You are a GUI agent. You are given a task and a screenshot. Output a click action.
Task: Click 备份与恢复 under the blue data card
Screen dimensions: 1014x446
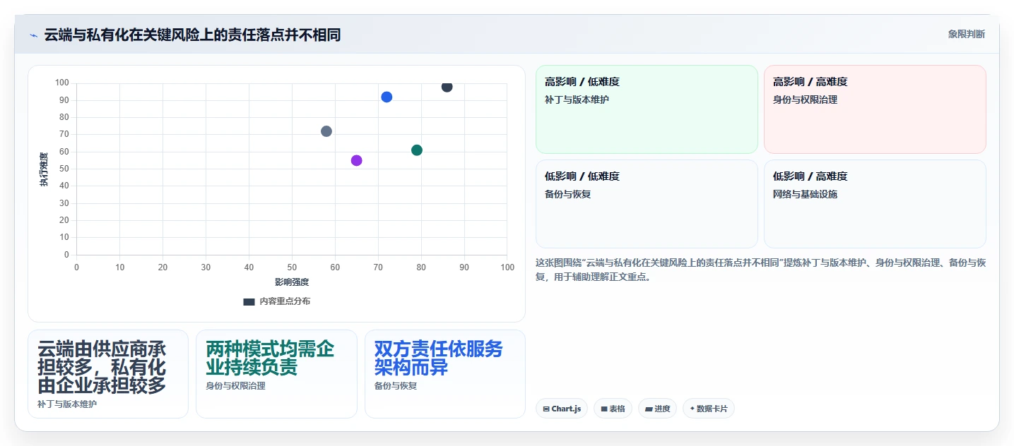tap(396, 386)
